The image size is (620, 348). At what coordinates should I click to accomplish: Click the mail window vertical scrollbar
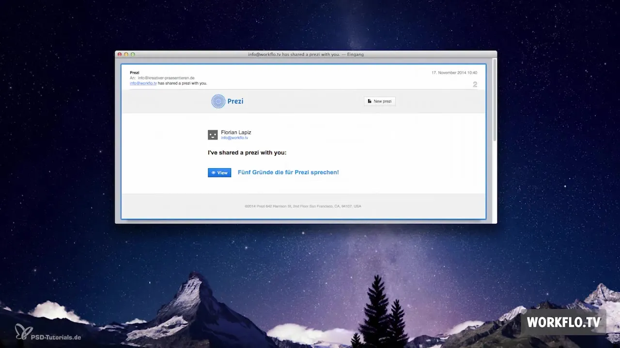coord(495,99)
